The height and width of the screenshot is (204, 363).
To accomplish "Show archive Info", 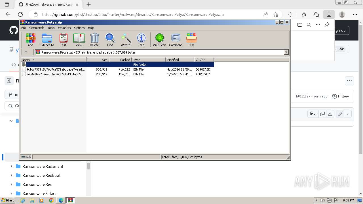I will coord(141,40).
